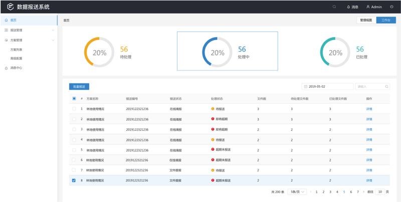Click the 消息中心 bell icon
This screenshot has width=401, height=202.
(x=6, y=68)
